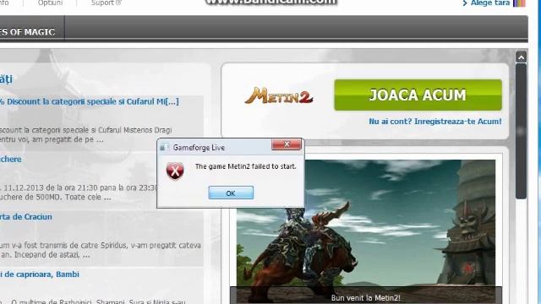Click the 'Bun venit la Metin2!' caption
The height and width of the screenshot is (304, 541).
[x=366, y=298]
